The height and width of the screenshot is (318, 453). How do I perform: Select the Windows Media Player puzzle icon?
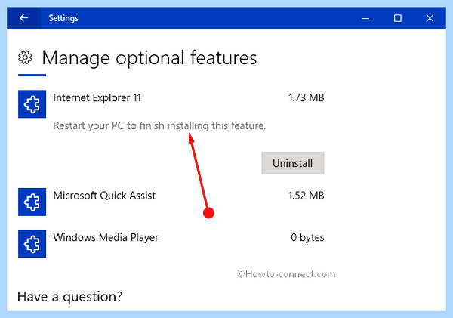[32, 244]
